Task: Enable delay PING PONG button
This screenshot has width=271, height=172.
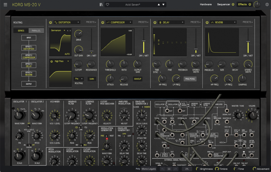Action: (x=190, y=79)
